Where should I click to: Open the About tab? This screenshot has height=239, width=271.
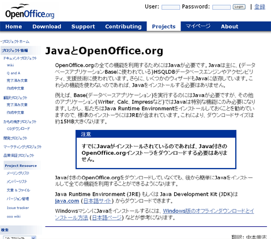[x=229, y=27]
